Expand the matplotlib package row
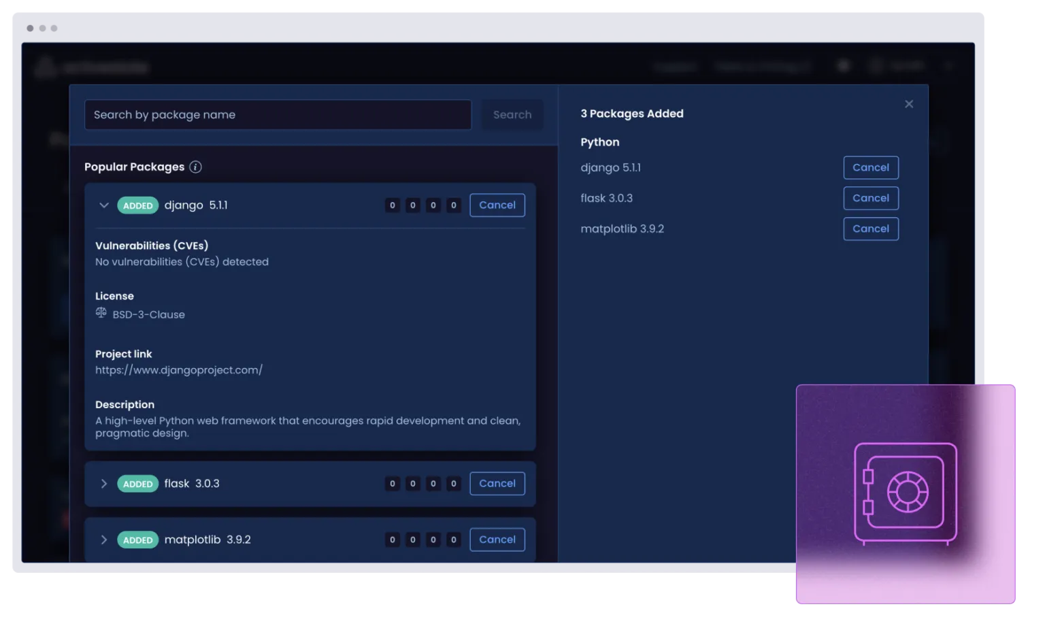The image size is (1045, 626). [104, 540]
